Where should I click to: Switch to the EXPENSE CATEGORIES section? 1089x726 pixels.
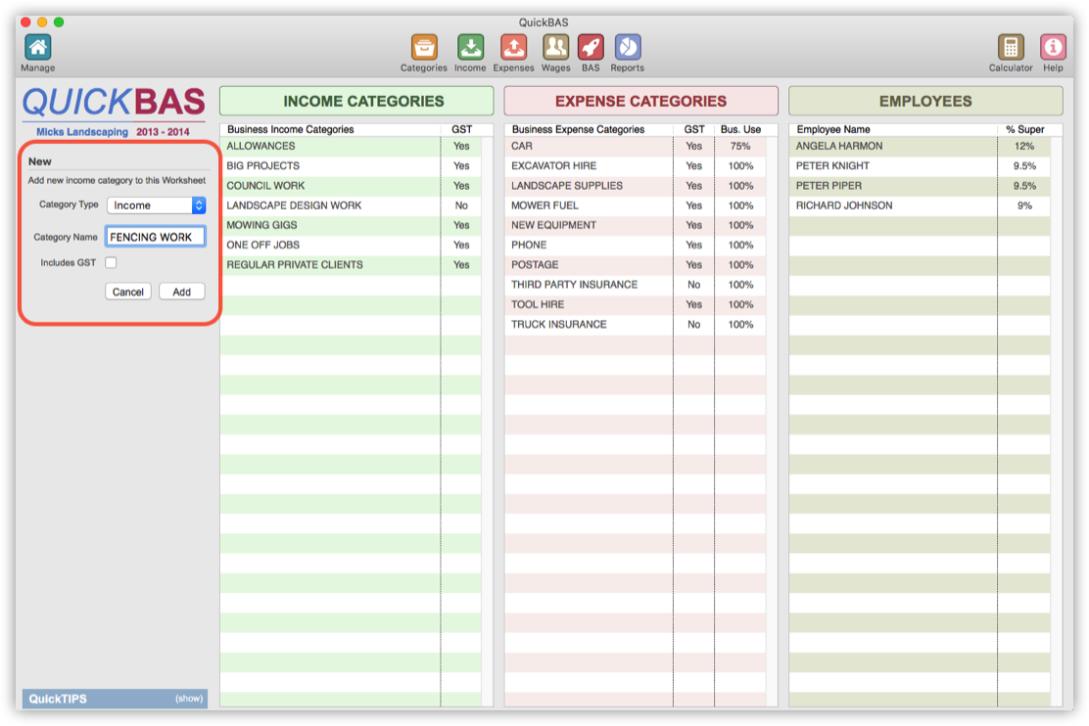click(640, 100)
